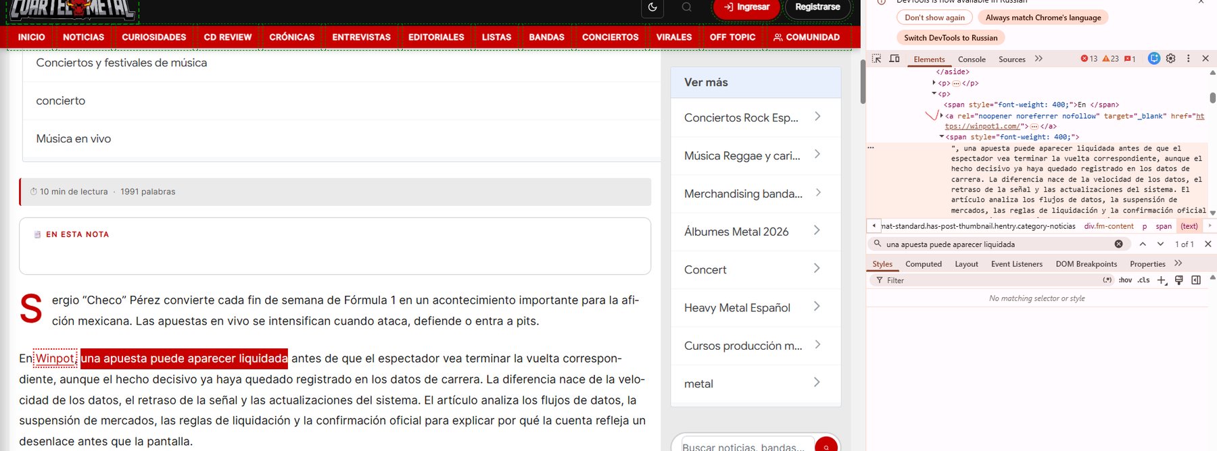Image resolution: width=1217 pixels, height=451 pixels.
Task: Click the Ingresar login button
Action: (x=747, y=7)
